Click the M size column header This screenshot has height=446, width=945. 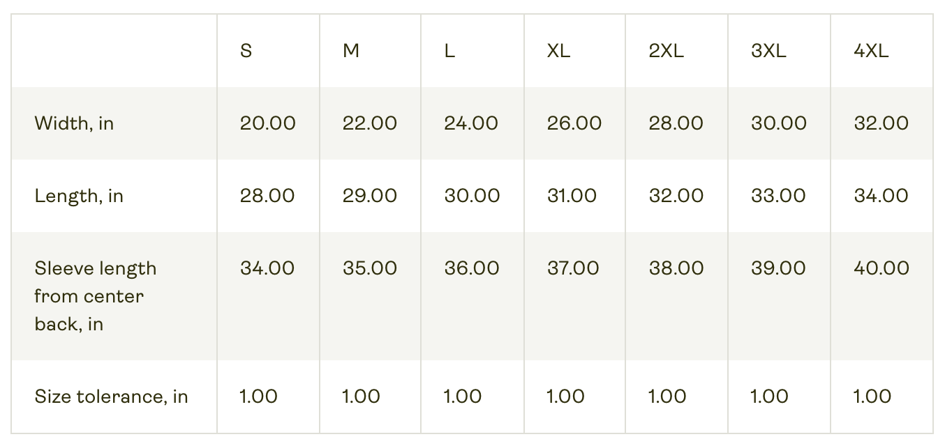(x=351, y=51)
